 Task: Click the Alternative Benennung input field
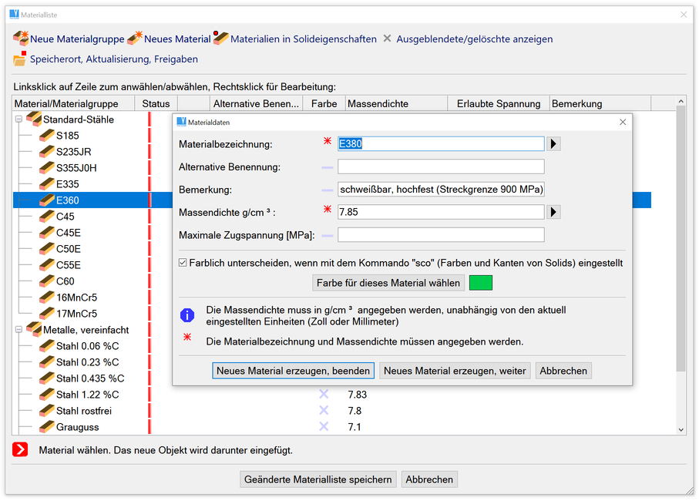[441, 166]
